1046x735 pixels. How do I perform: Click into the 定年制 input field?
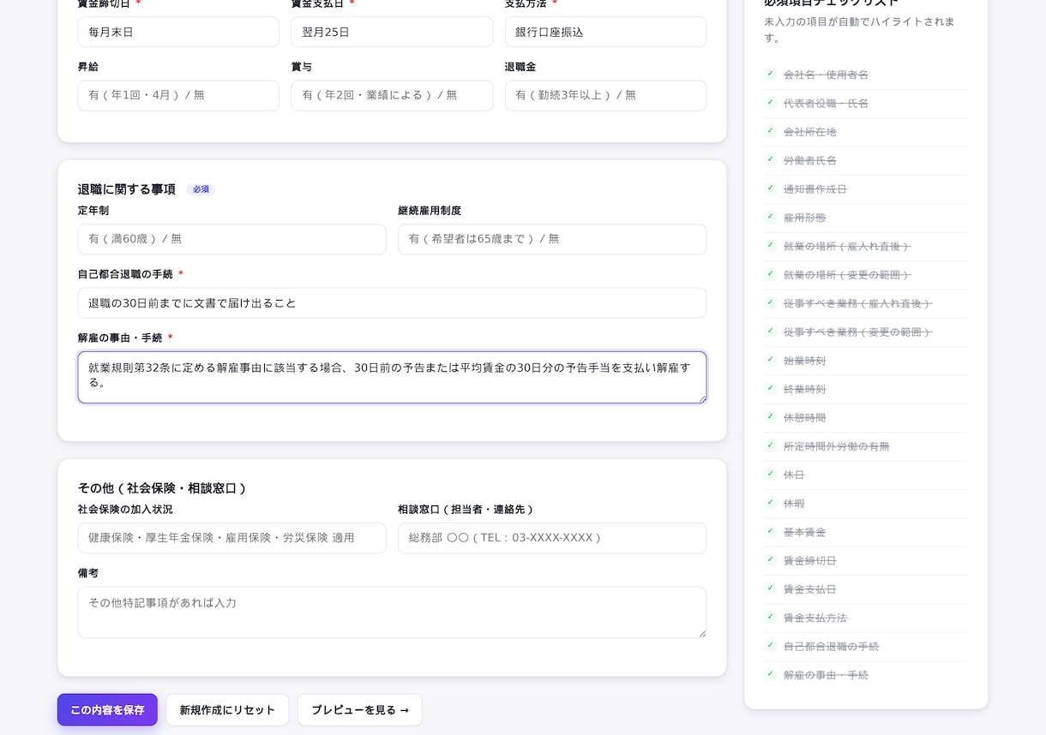[x=231, y=239]
